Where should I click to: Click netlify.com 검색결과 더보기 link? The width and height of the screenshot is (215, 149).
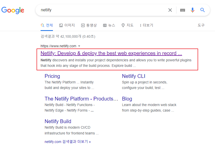(68, 142)
